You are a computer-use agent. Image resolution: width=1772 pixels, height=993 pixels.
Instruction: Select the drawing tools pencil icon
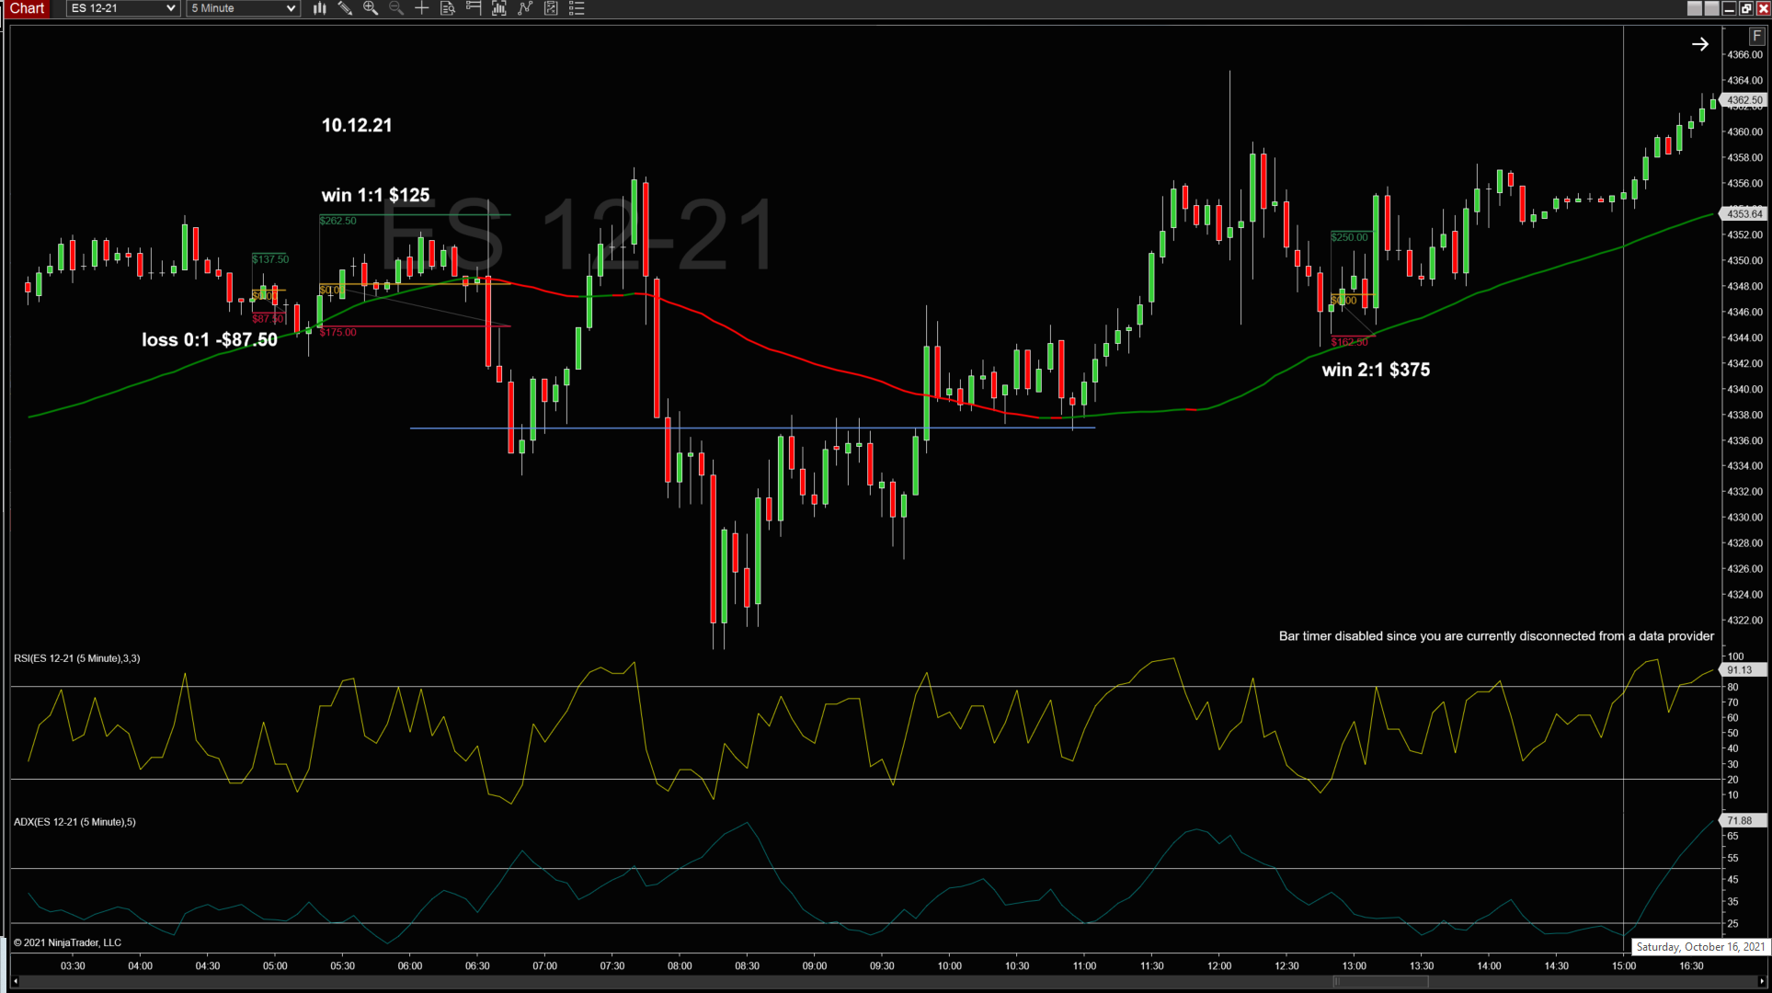(x=345, y=8)
